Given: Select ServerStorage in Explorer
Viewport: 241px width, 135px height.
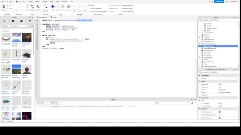Looking at the screenshot, I should point(208,51).
